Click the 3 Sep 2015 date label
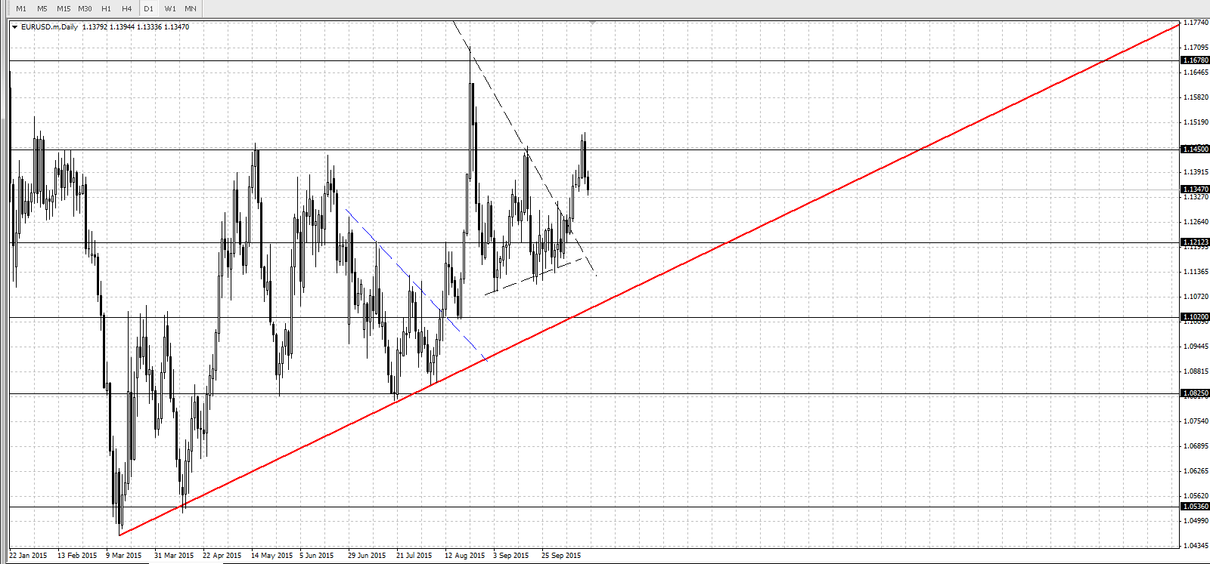The width and height of the screenshot is (1210, 564). pos(511,556)
